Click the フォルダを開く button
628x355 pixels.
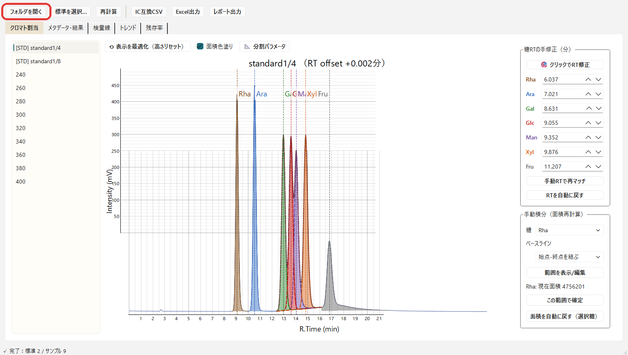(x=26, y=12)
